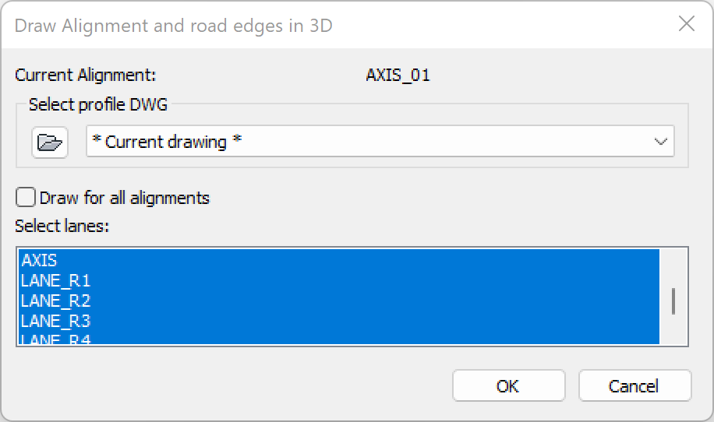Choose LANE_R2 from the lanes list
This screenshot has height=422, width=714.
click(x=55, y=301)
